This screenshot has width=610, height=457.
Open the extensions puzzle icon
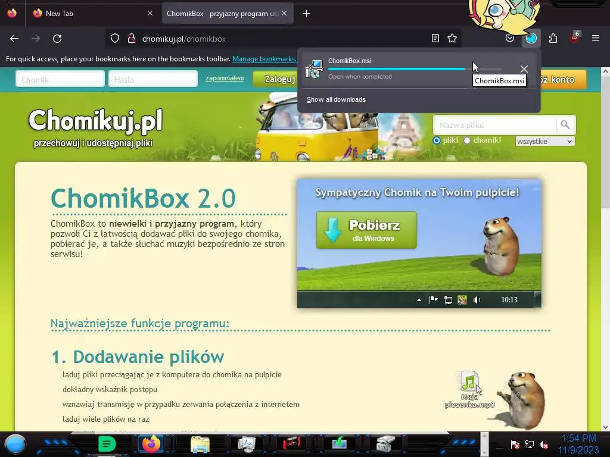pos(553,38)
